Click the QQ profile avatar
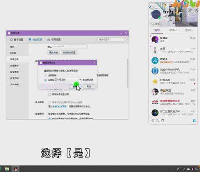This screenshot has height=172, width=200. click(156, 15)
